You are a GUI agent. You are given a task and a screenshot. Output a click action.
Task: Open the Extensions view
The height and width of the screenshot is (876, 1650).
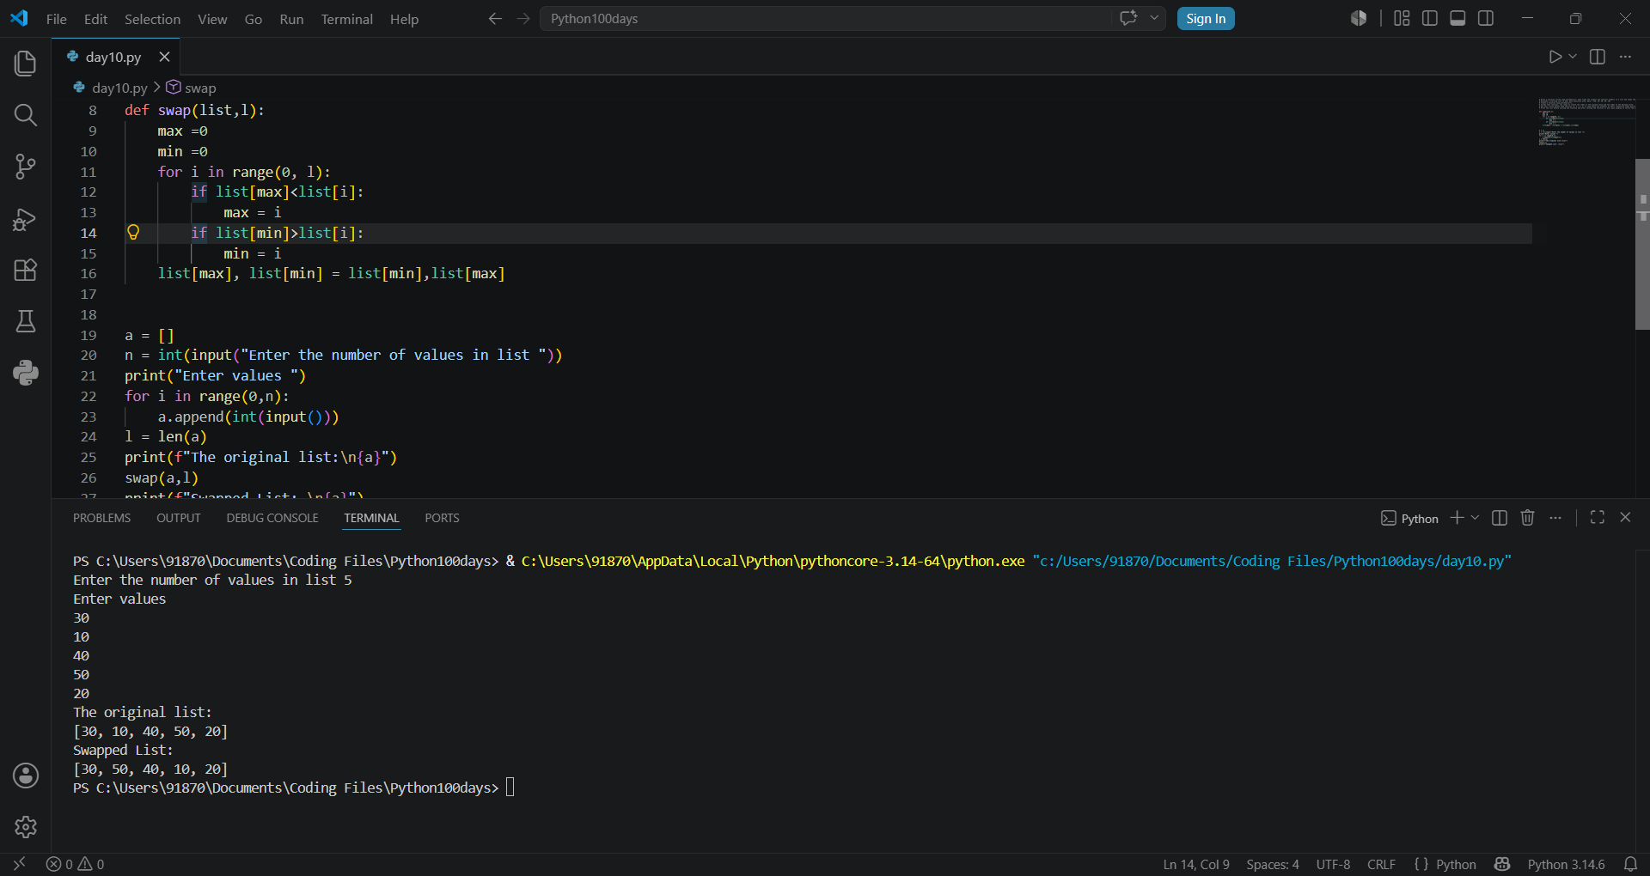[x=26, y=270]
